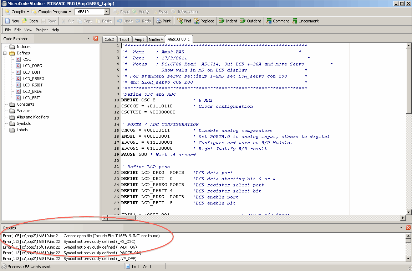This screenshot has width=412, height=271.
Task: Select LCD_DREG in Code Explorer
Action: [x=32, y=66]
